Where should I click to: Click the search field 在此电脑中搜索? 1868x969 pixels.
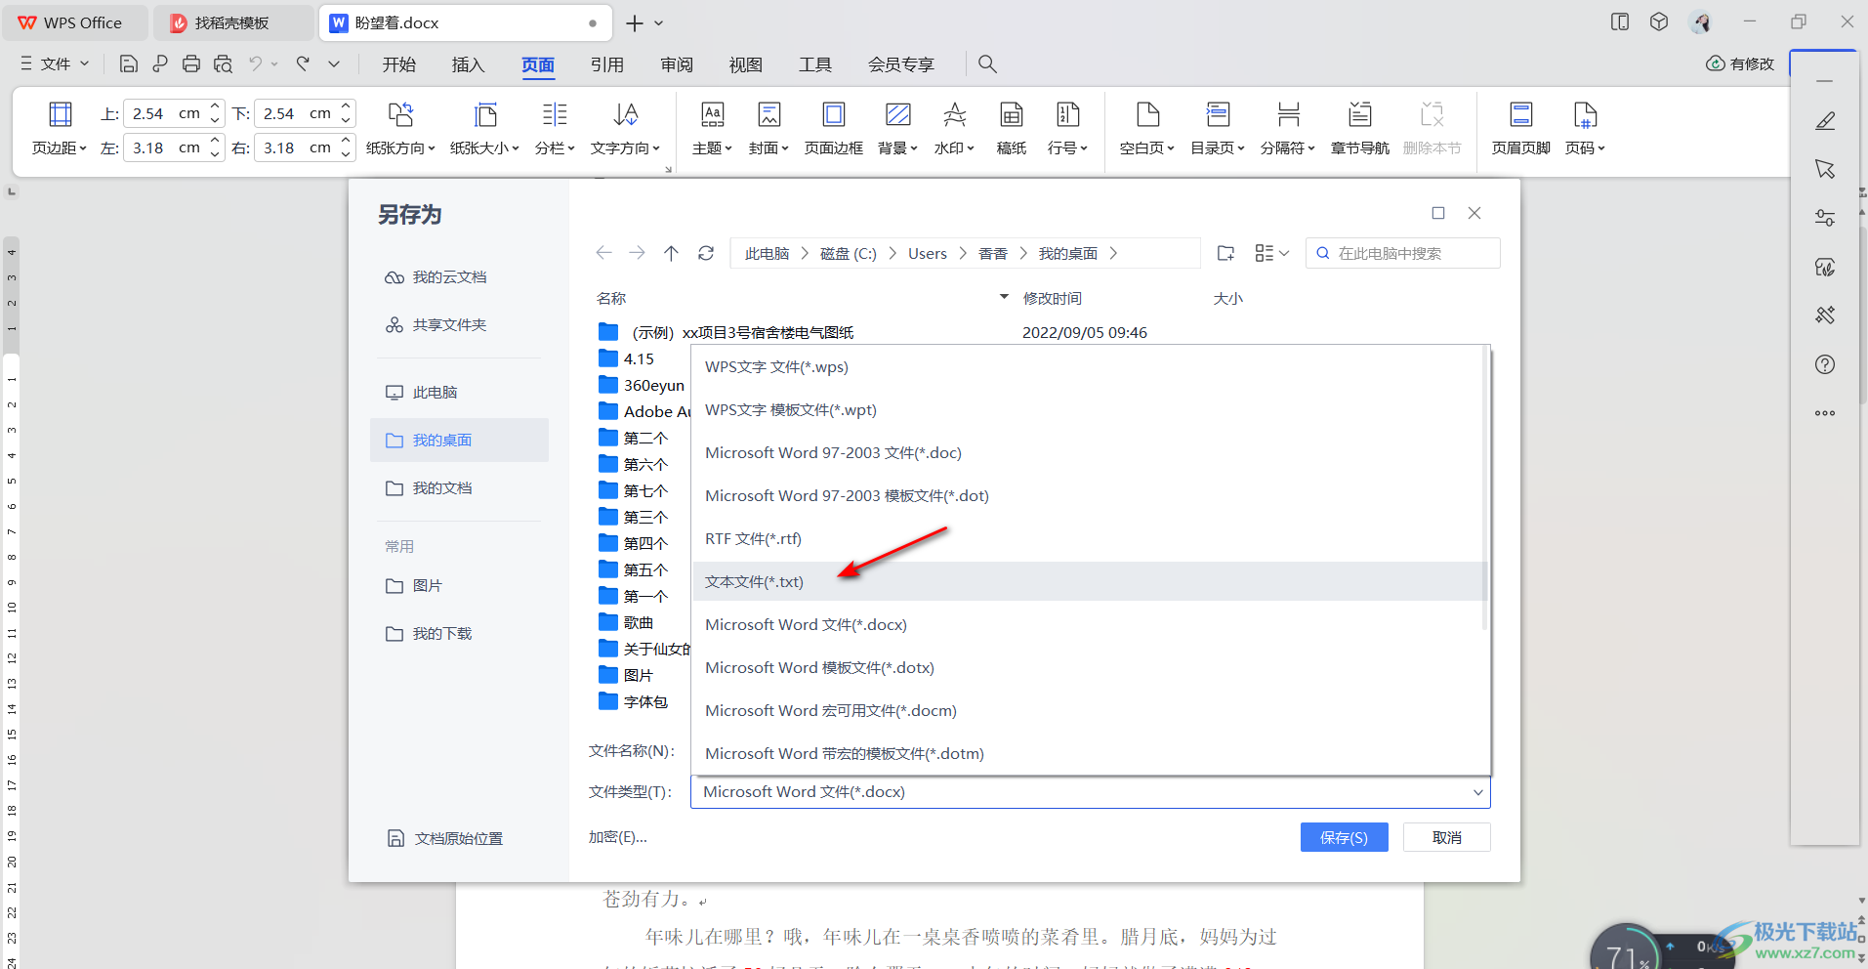click(x=1402, y=253)
